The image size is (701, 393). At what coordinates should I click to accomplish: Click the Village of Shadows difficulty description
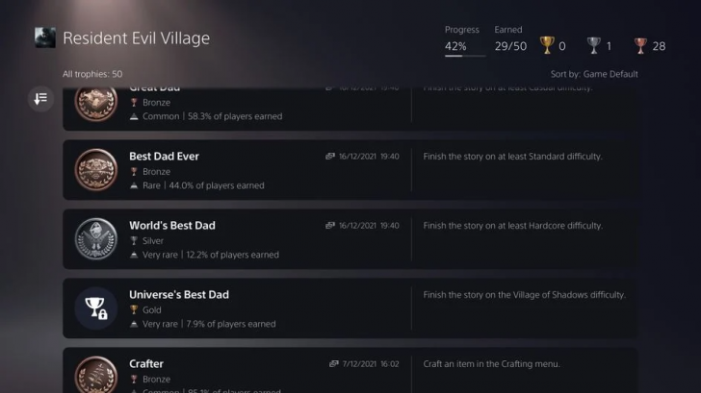click(524, 295)
